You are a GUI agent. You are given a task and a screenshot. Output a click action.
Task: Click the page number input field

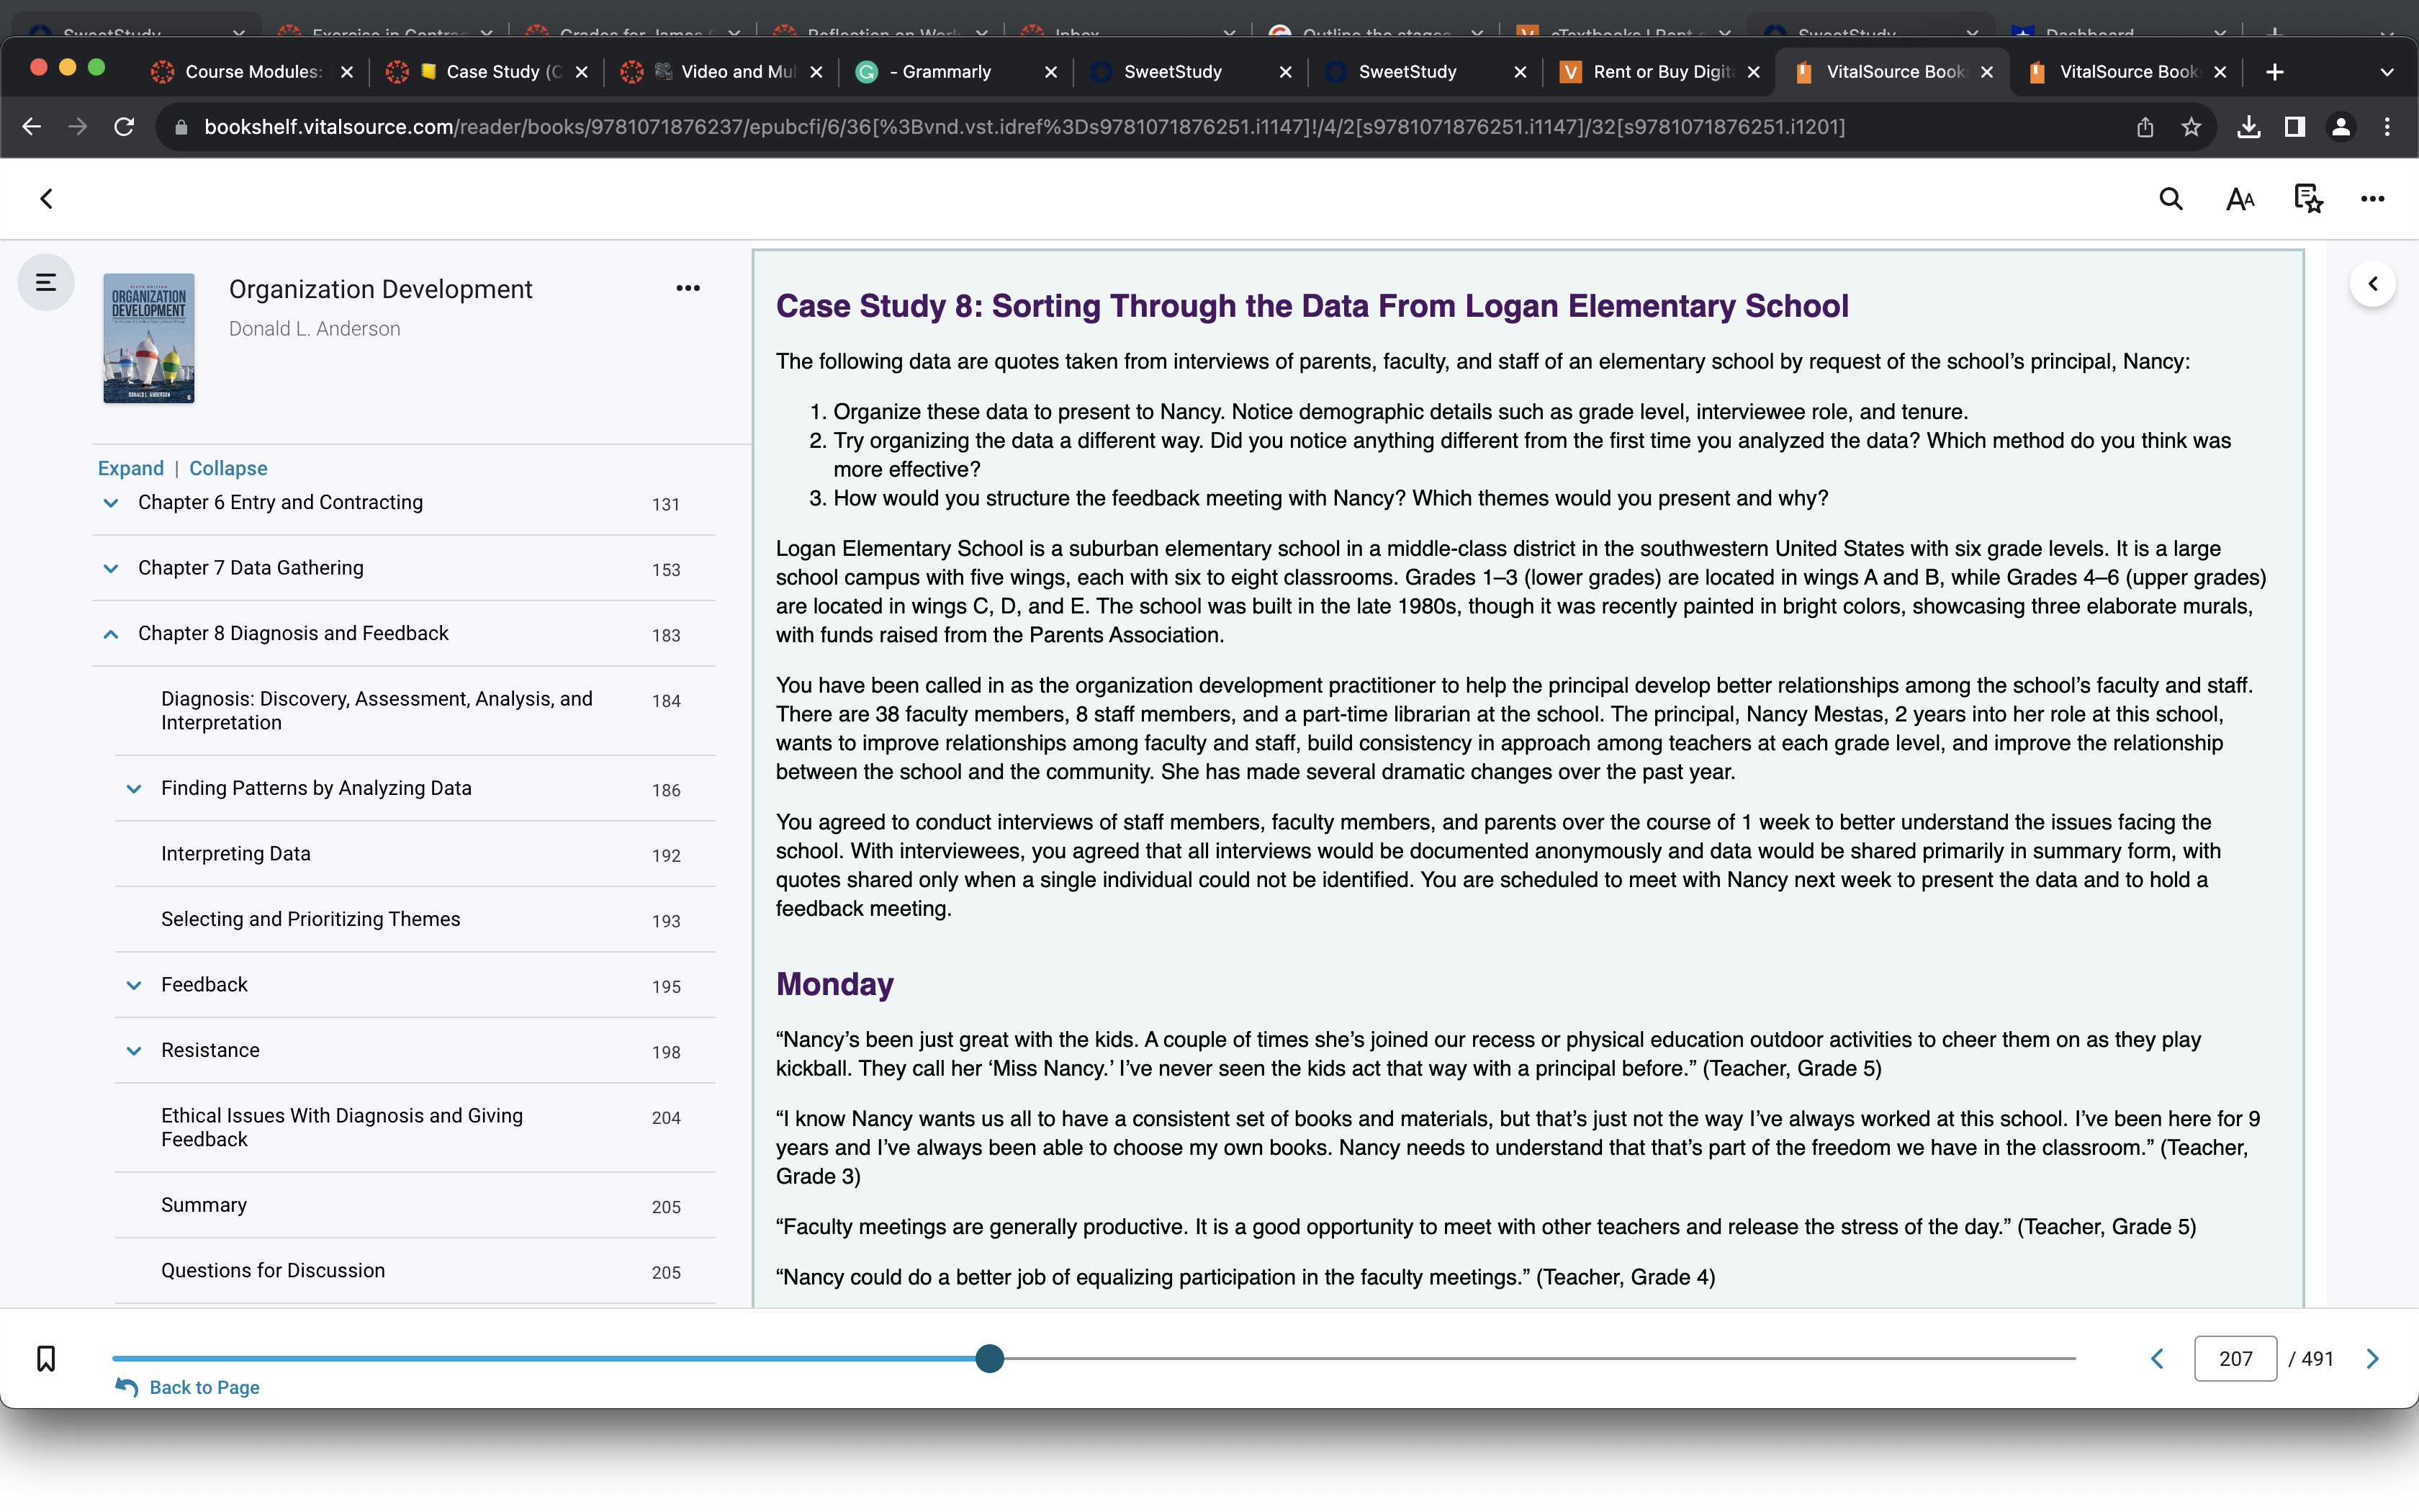[2235, 1358]
